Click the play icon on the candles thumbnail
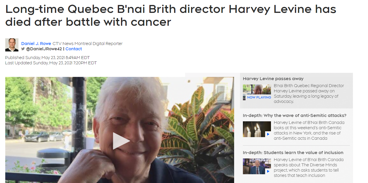Viewport: 368px width, 183px height. [x=268, y=134]
